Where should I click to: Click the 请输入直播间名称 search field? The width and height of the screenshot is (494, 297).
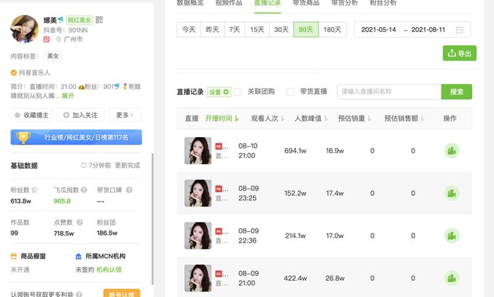point(388,92)
